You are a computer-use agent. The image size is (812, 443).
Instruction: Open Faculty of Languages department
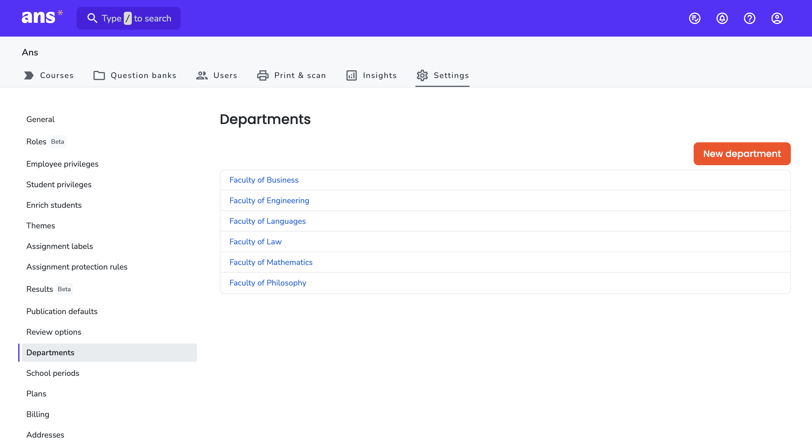[x=268, y=221]
